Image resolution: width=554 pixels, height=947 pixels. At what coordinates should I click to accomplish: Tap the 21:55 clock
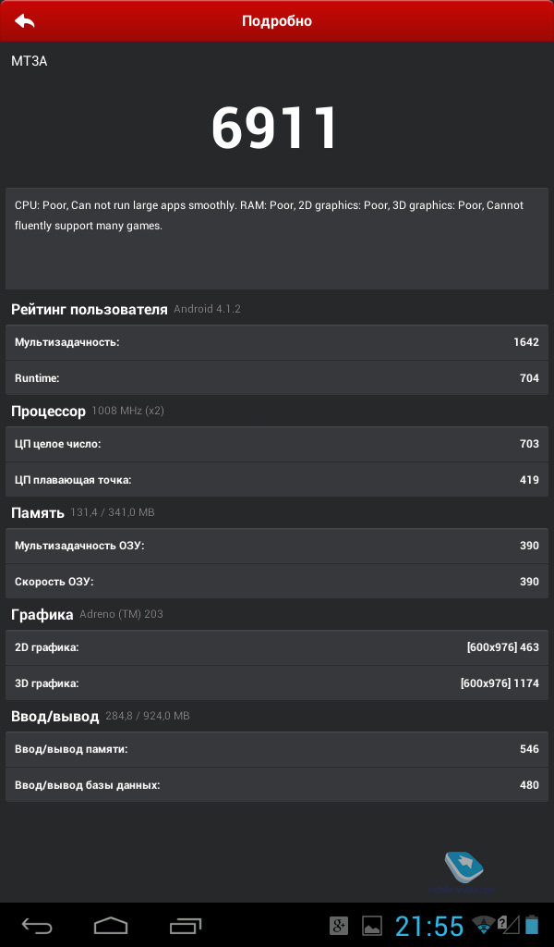429,926
